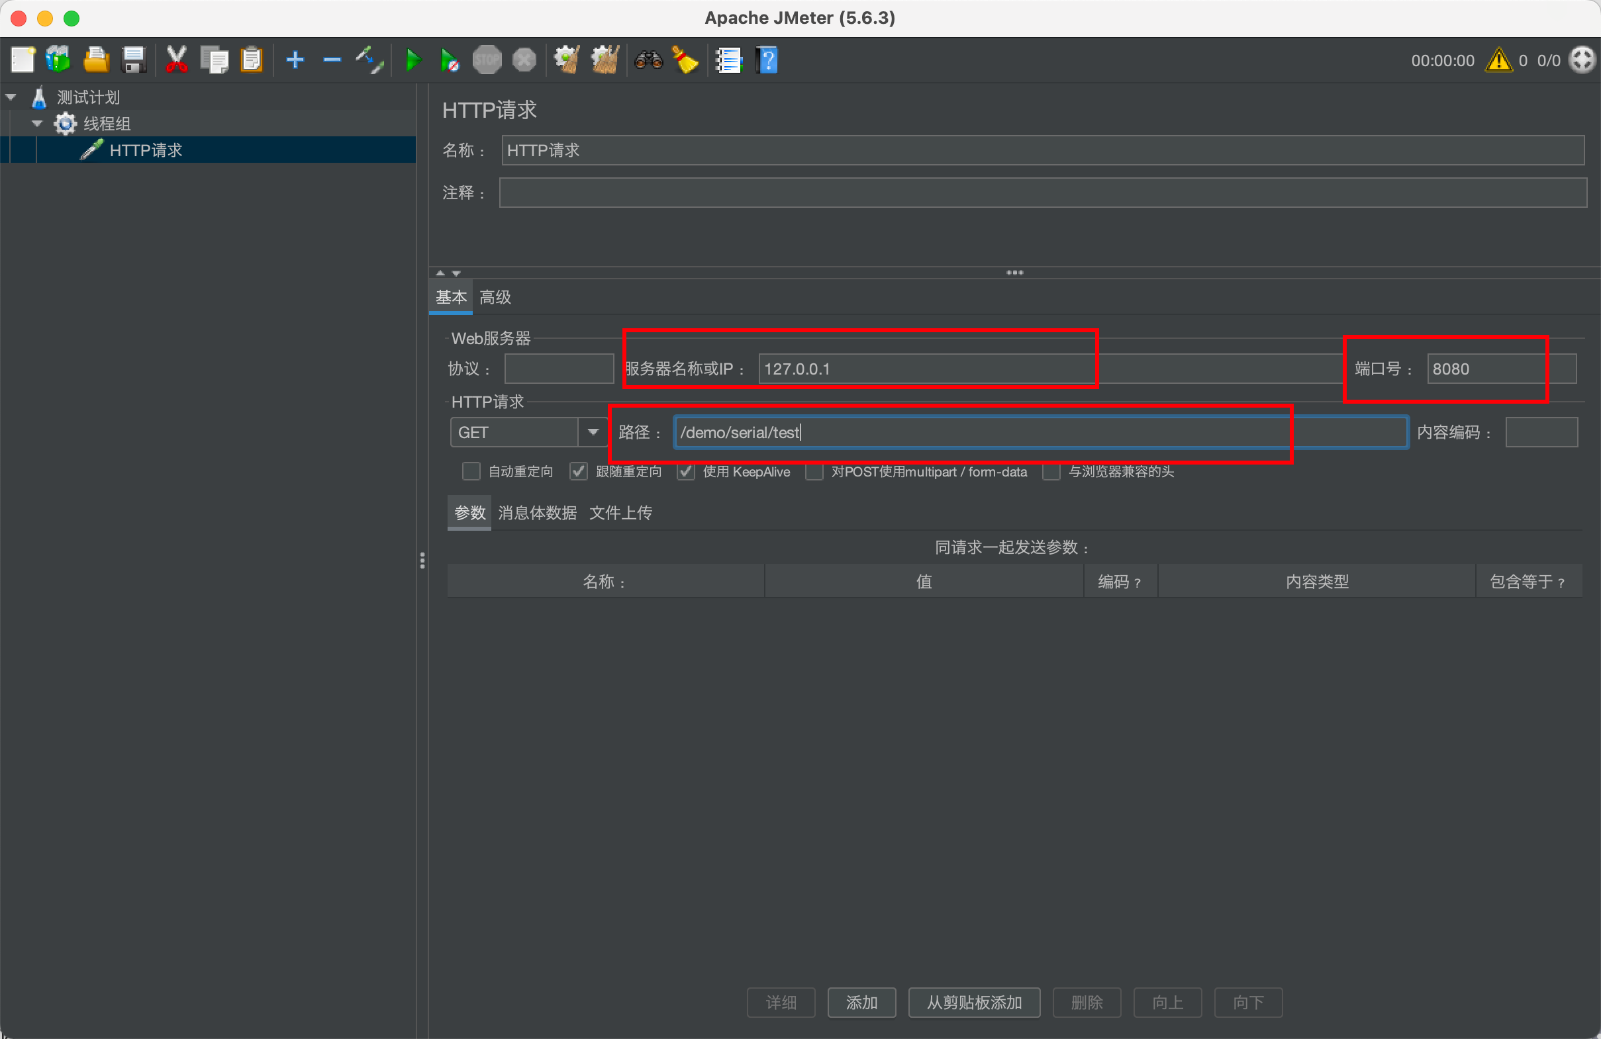The image size is (1601, 1039).
Task: Click the dropper icon beside HTTP请求
Action: pos(92,150)
